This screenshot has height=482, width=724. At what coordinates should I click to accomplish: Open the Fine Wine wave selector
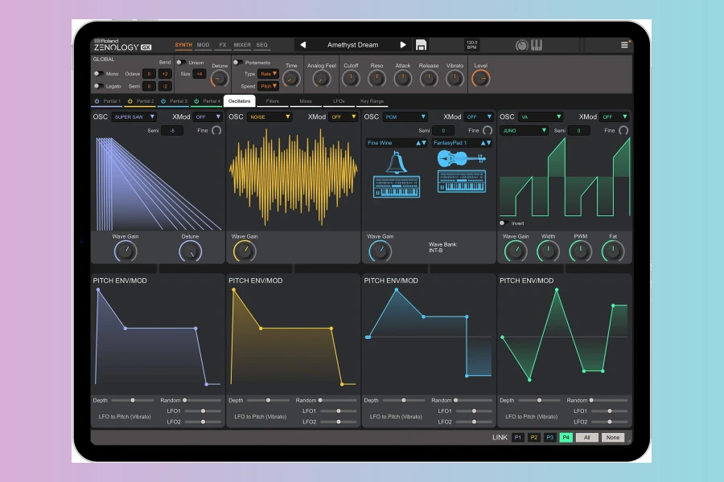point(397,143)
